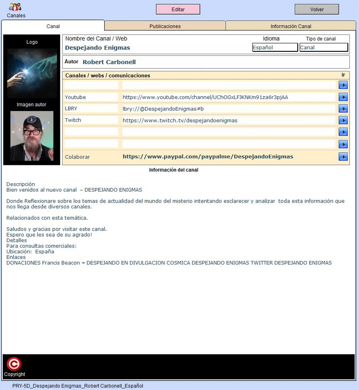This screenshot has height=390, width=359.
Task: Click the Idioma field showing Español
Action: [x=275, y=48]
